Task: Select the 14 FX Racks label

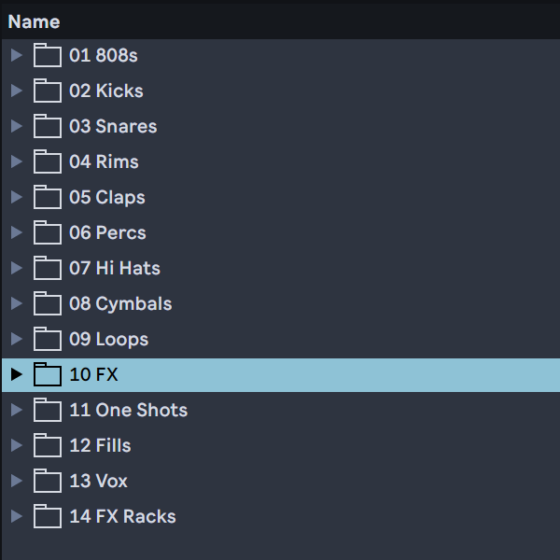Action: click(x=122, y=517)
